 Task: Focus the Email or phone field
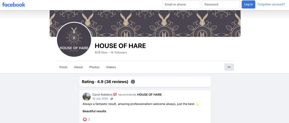181,5
